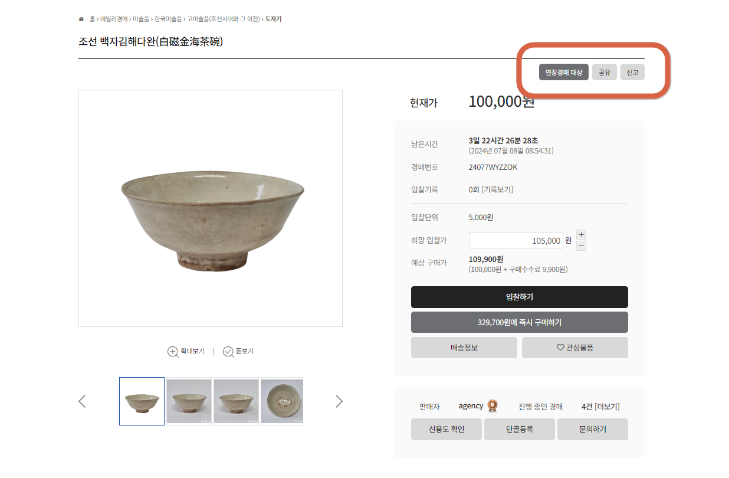This screenshot has height=478, width=729.
Task: Click the 희망 입찰가 input field
Action: (x=516, y=240)
